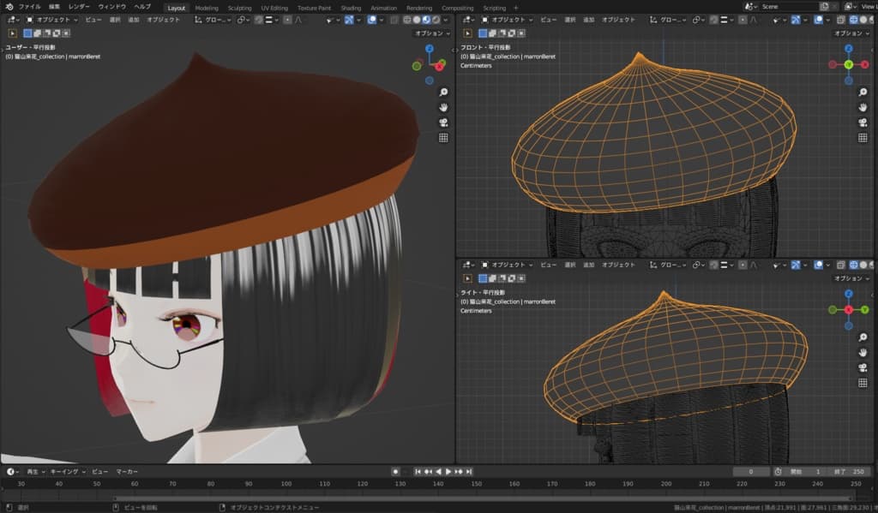Screen dimensions: 878x513
Task: Toggle camera view icon in top-right viewport
Action: click(x=863, y=122)
